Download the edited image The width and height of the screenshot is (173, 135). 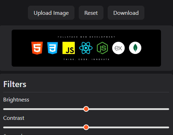(126, 13)
